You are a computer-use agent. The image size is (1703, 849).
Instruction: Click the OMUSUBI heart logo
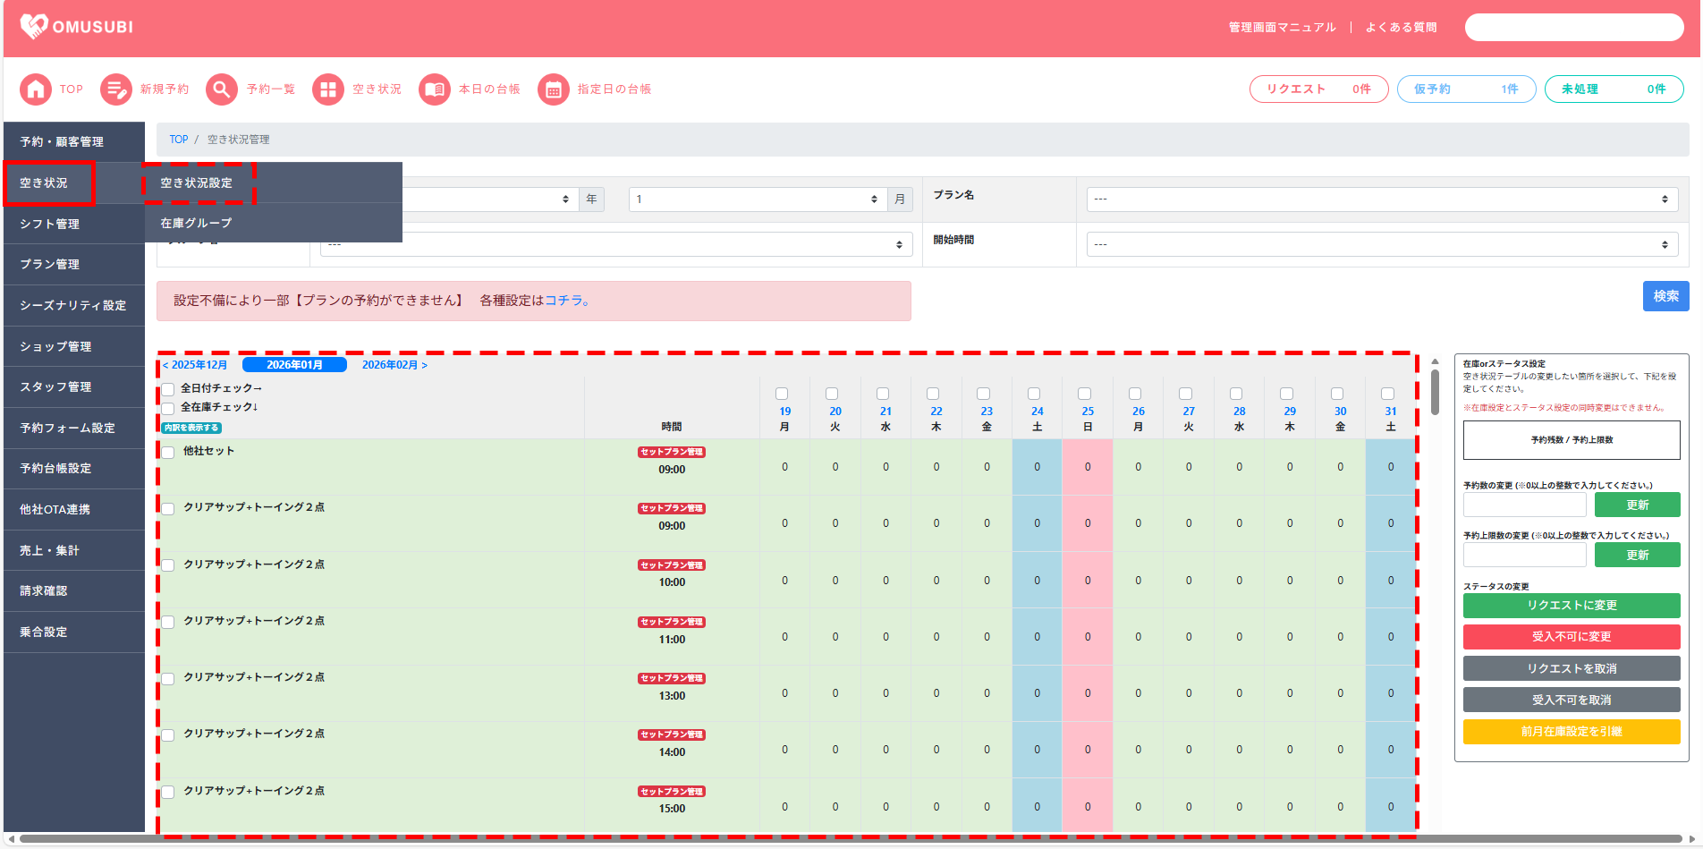click(34, 26)
